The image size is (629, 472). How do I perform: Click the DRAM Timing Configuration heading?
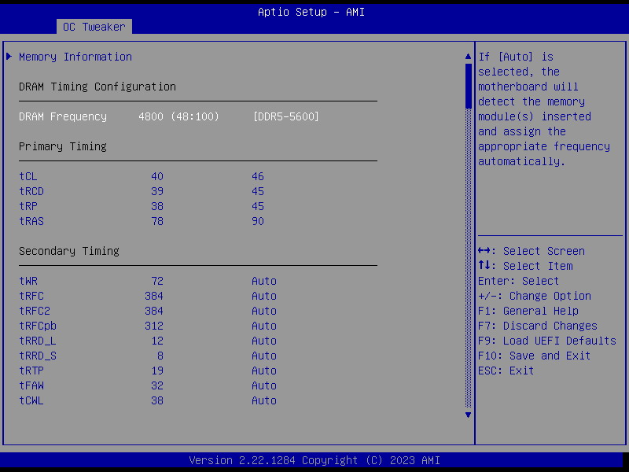tap(97, 87)
